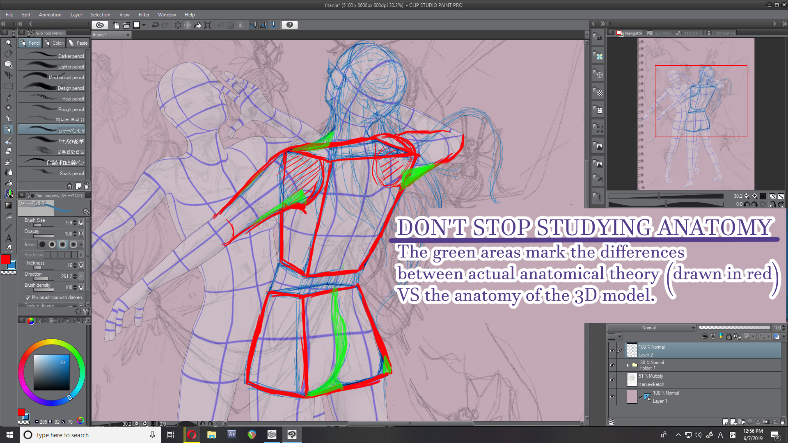Select the Zoom magnifier tool

(x=8, y=43)
